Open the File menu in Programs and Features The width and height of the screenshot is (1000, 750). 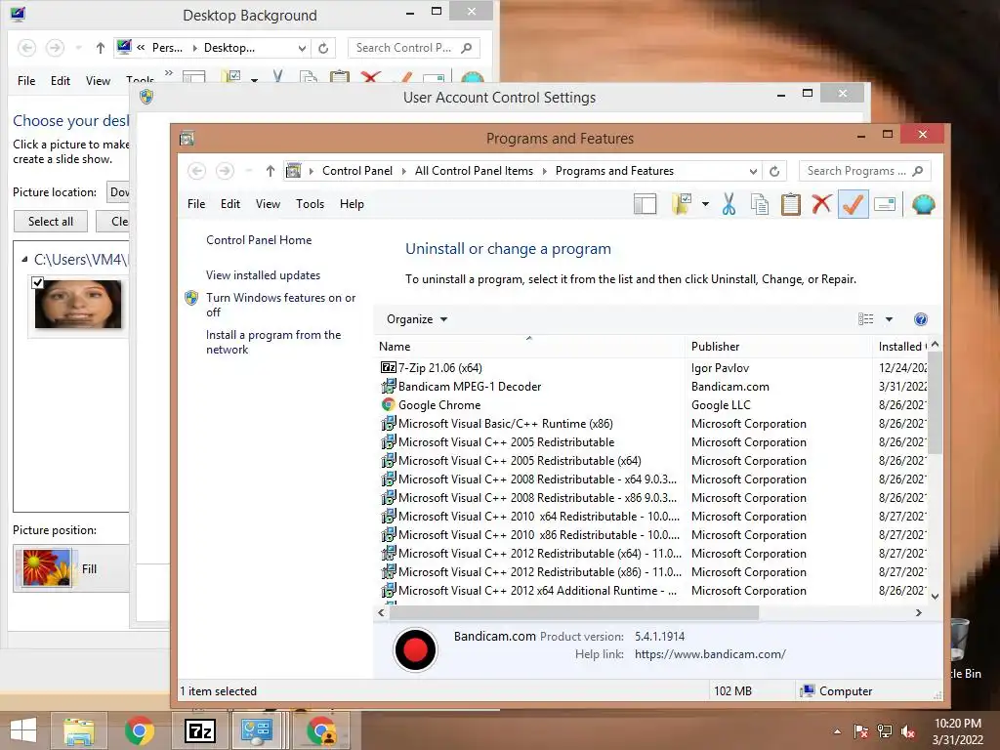tap(196, 204)
